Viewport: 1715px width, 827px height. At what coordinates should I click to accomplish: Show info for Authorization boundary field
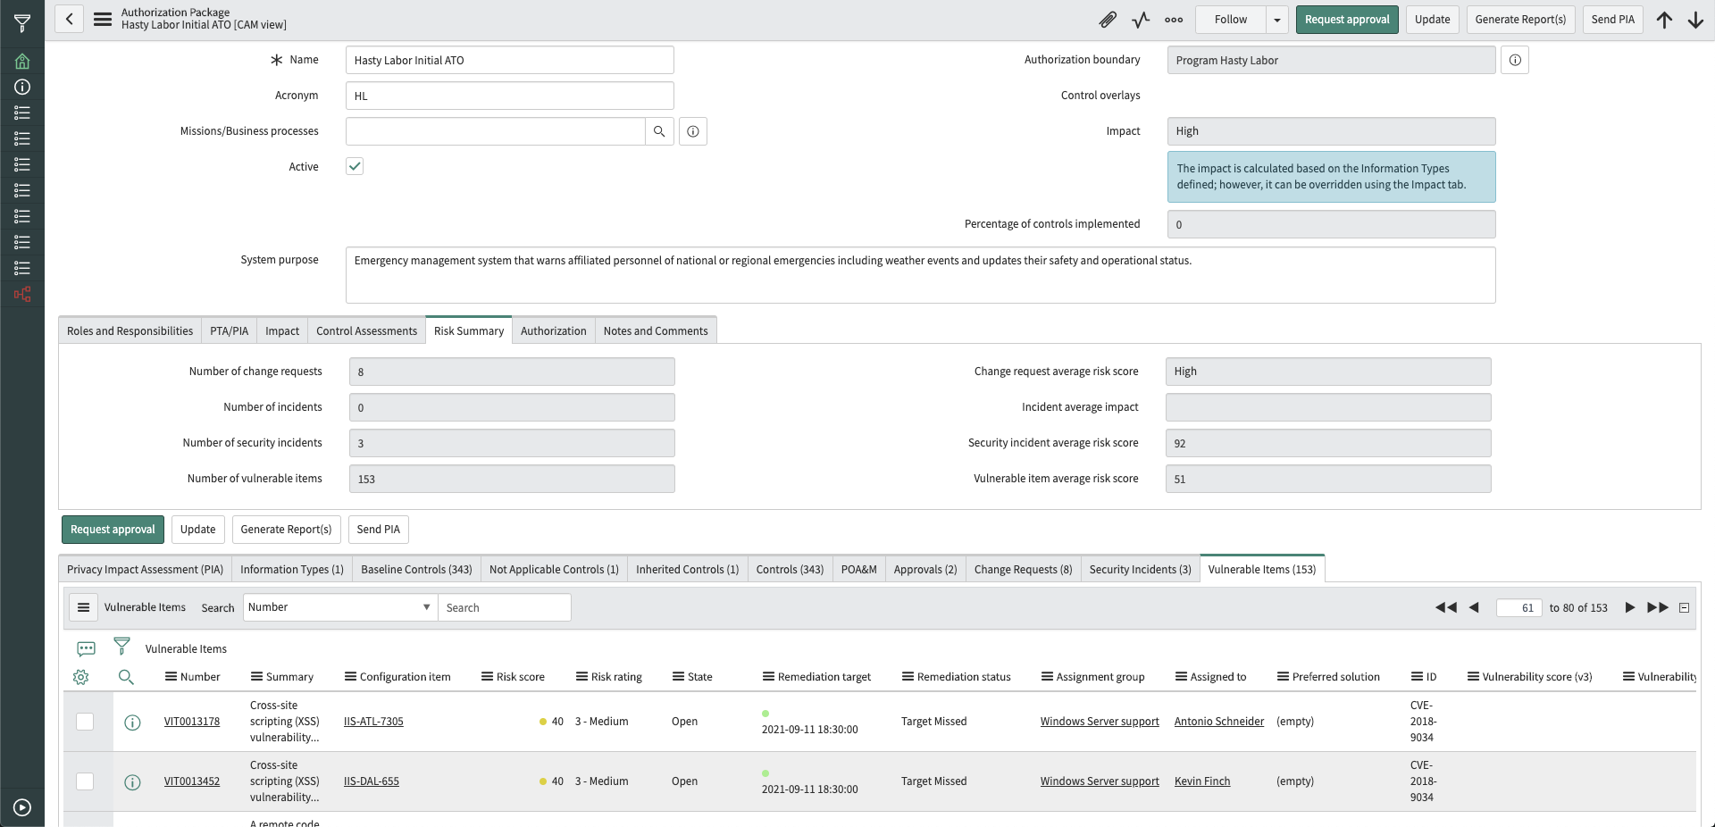click(x=1515, y=60)
